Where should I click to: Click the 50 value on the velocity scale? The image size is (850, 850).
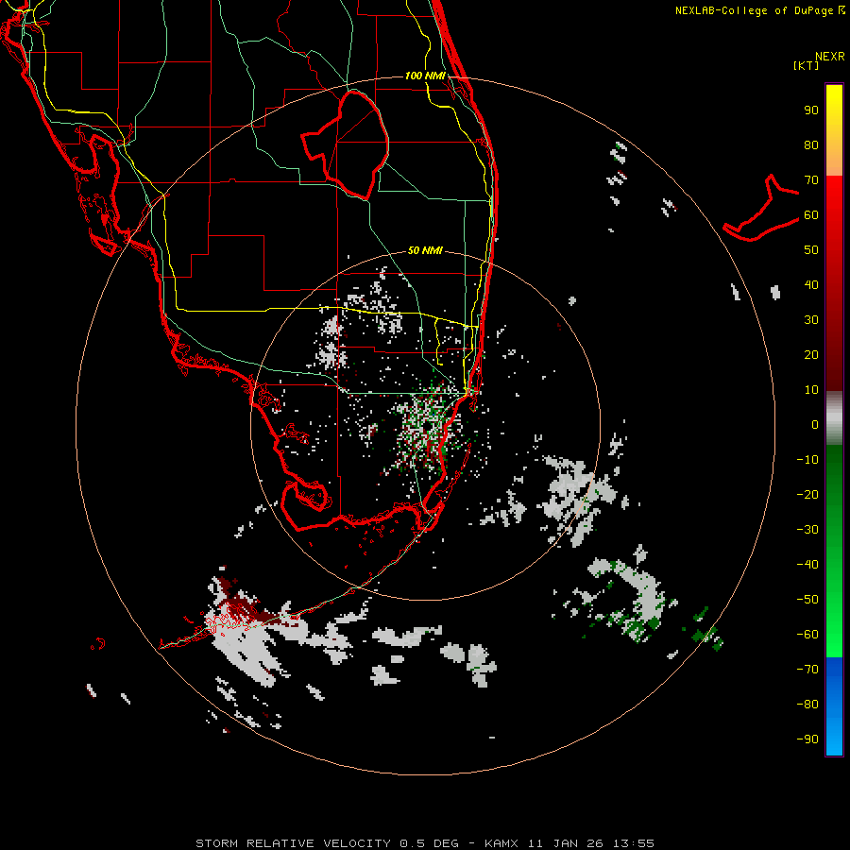click(x=811, y=250)
